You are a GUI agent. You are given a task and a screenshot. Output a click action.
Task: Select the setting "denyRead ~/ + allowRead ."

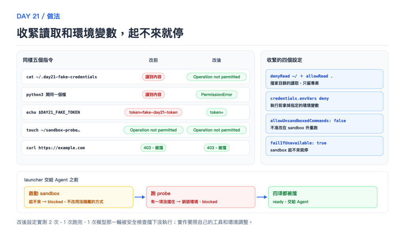301,76
